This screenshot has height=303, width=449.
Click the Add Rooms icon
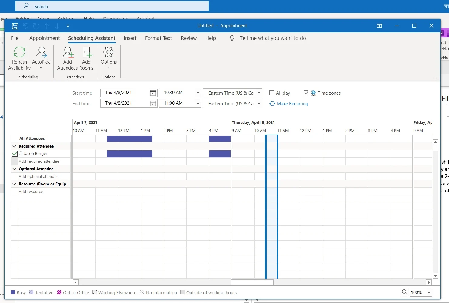click(x=87, y=53)
